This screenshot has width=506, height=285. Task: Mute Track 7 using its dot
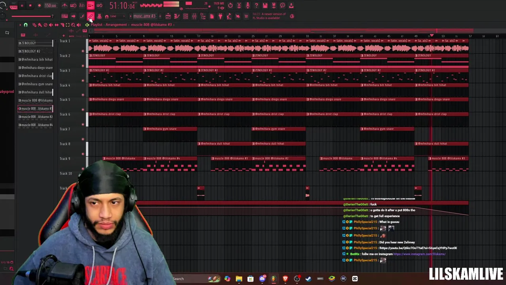[83, 139]
